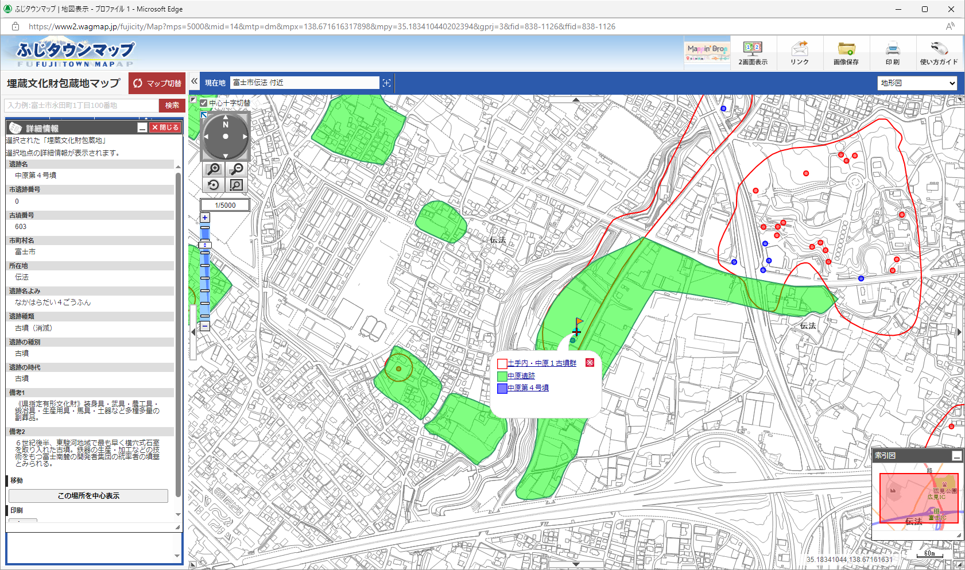Open the 地形図 map type dropdown

click(x=917, y=83)
